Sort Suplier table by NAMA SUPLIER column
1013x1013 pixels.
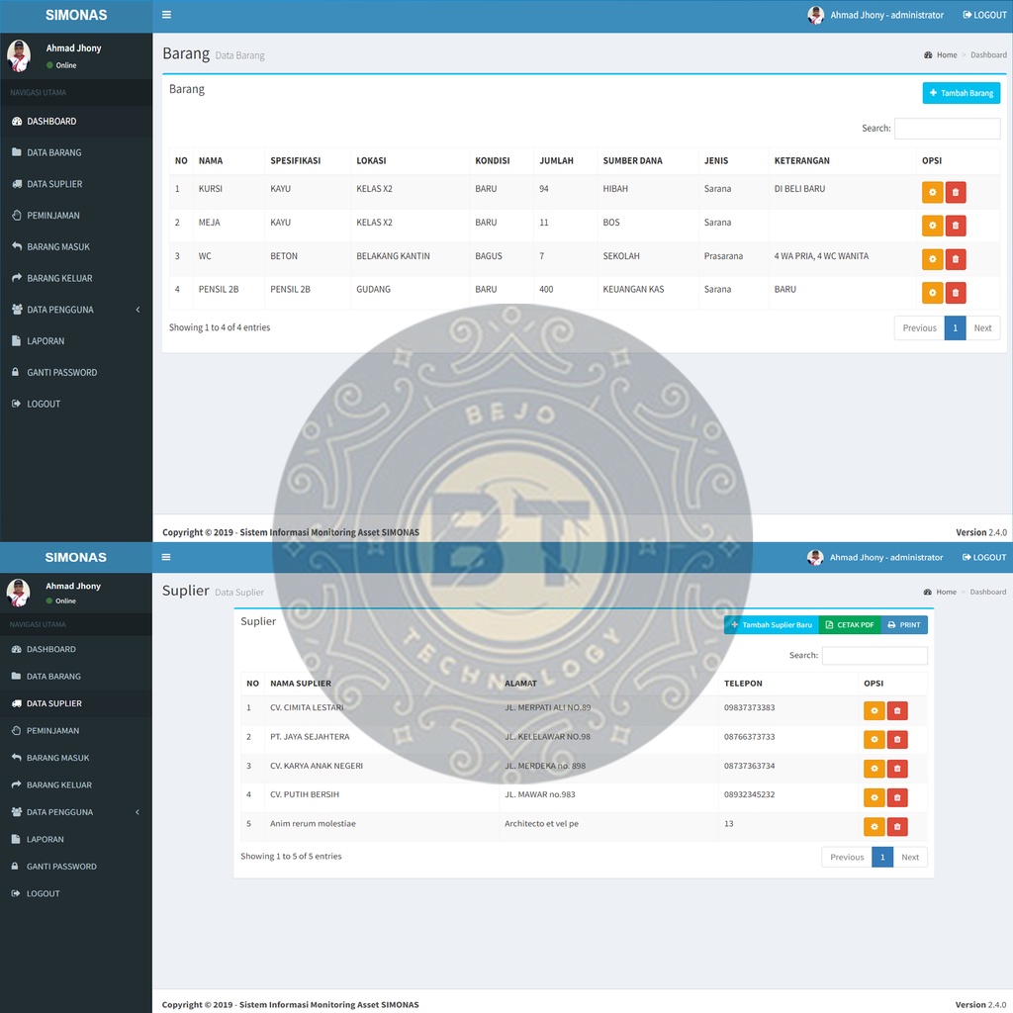(x=381, y=683)
